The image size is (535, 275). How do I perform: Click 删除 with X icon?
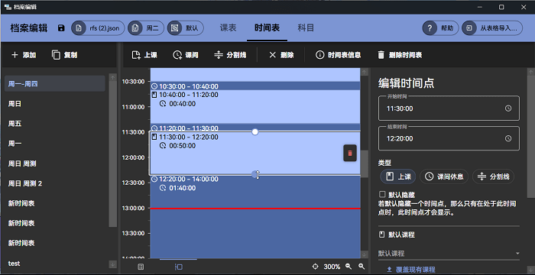(281, 55)
